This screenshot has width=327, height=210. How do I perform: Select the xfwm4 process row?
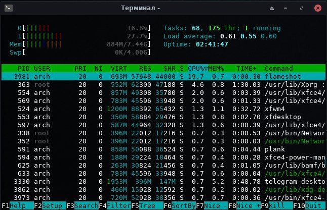[163, 109]
